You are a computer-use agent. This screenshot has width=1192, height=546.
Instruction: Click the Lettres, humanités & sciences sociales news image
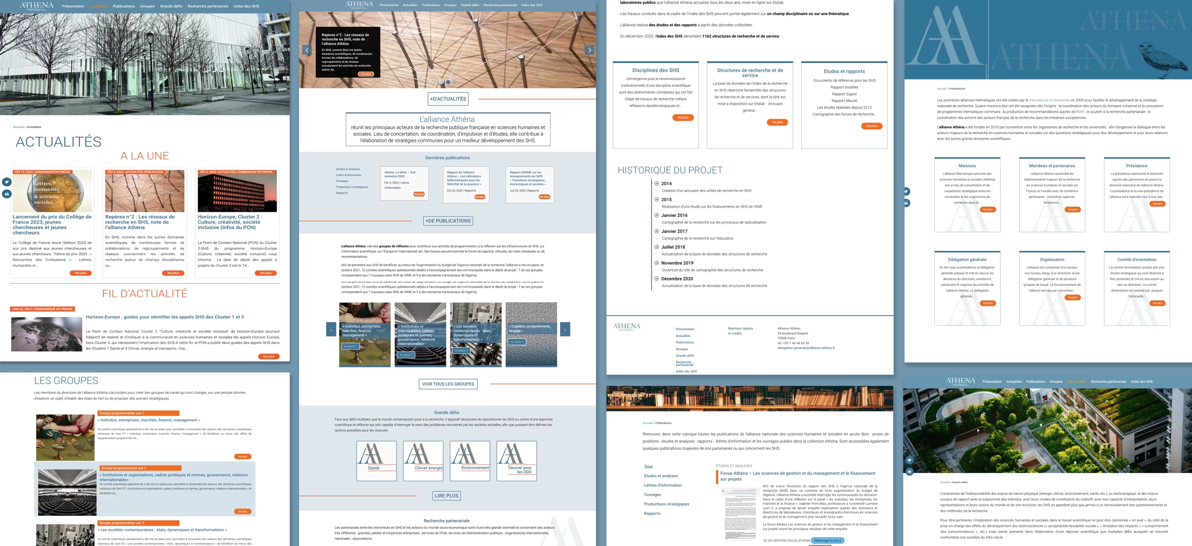coord(52,191)
